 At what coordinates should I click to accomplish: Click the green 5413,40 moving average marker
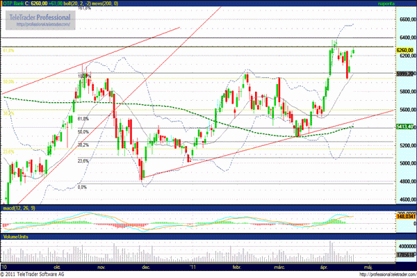coord(405,127)
